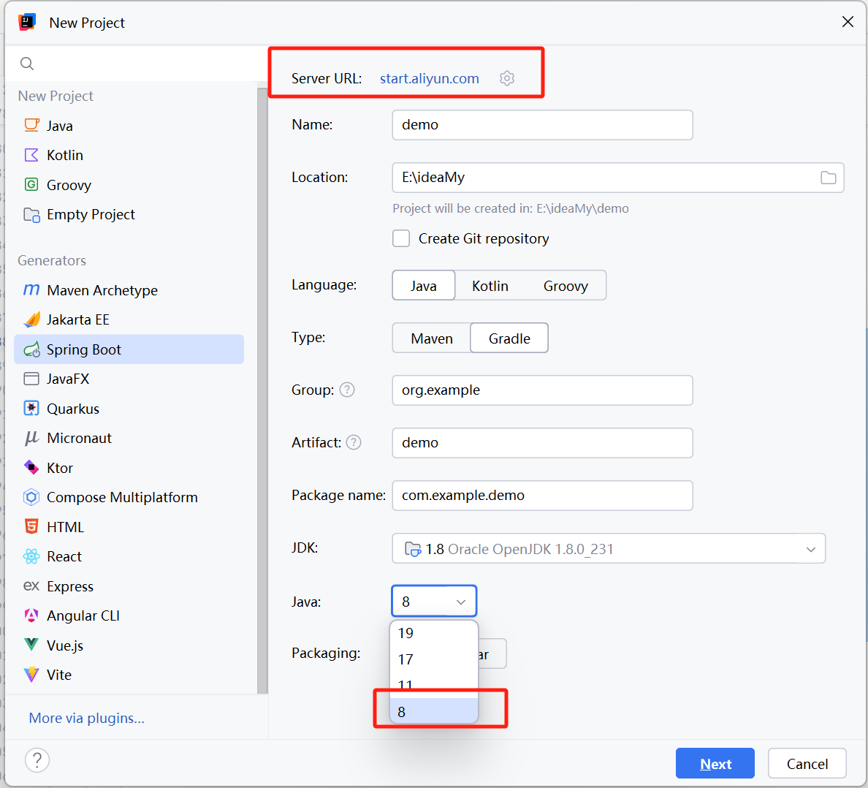Click the Express ex icon

click(x=31, y=586)
